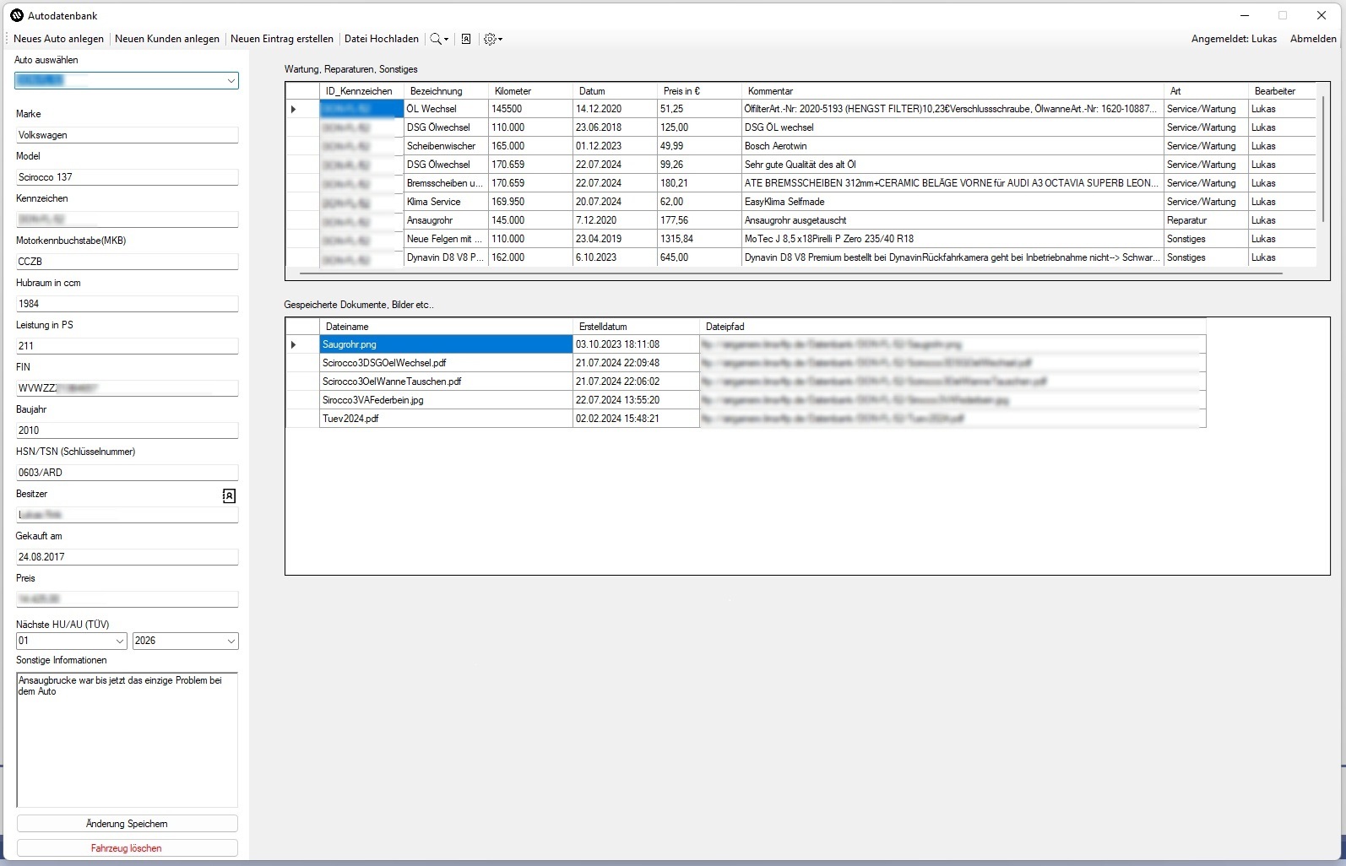Image resolution: width=1346 pixels, height=866 pixels.
Task: Click the Kilometer column header
Action: coord(530,91)
